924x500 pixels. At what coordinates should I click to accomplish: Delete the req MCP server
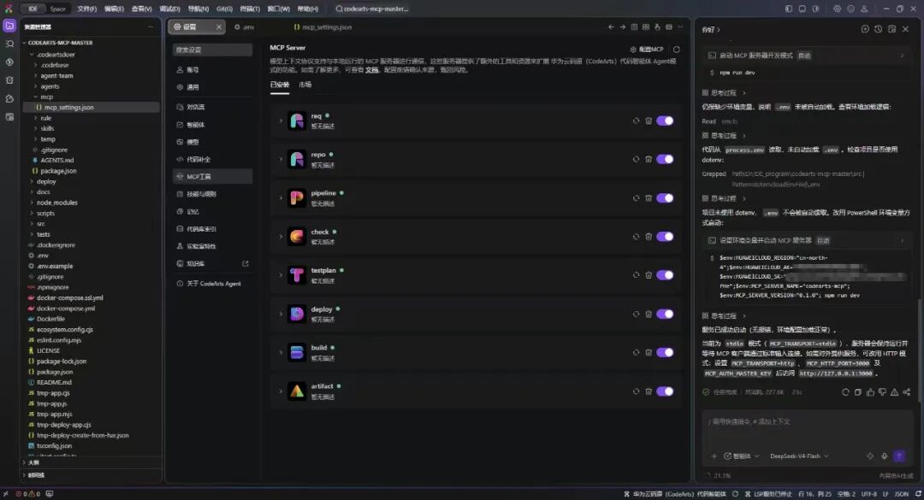pyautogui.click(x=649, y=121)
